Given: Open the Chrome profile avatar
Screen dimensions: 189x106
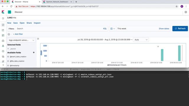Looking at the screenshot, I should click(182, 6).
